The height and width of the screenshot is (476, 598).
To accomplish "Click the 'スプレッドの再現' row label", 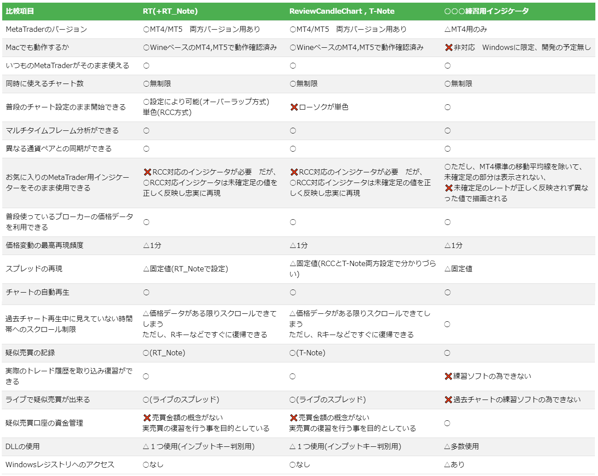I will [34, 269].
